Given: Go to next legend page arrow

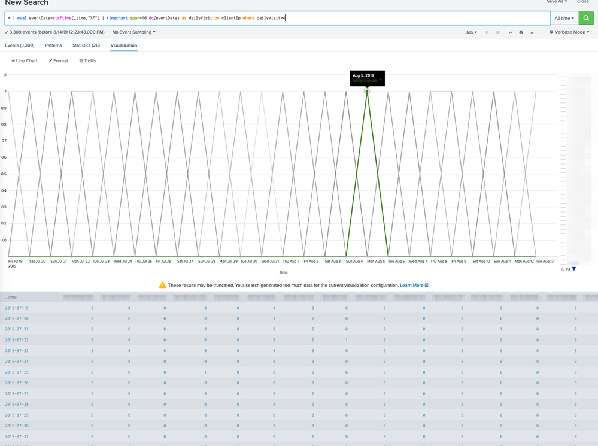Looking at the screenshot, I should [x=574, y=269].
